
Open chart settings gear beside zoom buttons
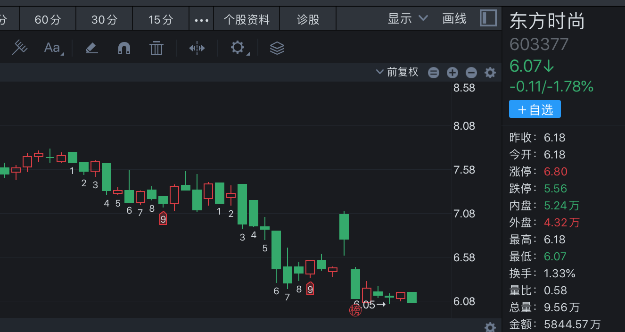[490, 73]
